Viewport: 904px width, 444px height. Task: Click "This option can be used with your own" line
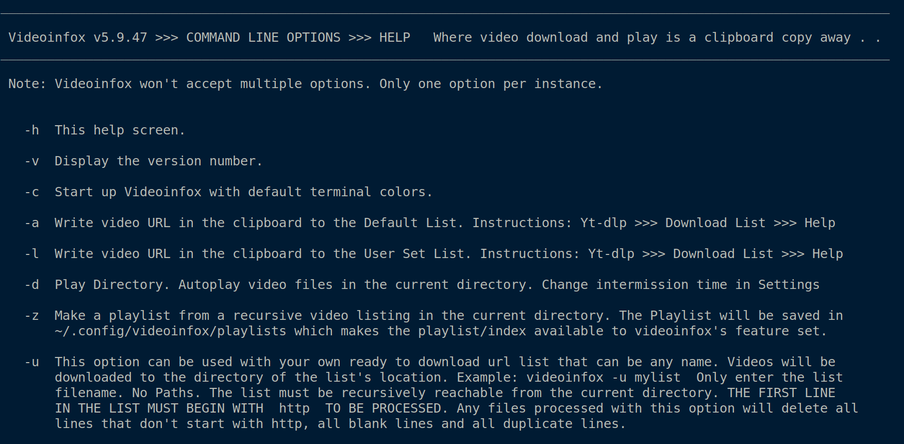(445, 362)
